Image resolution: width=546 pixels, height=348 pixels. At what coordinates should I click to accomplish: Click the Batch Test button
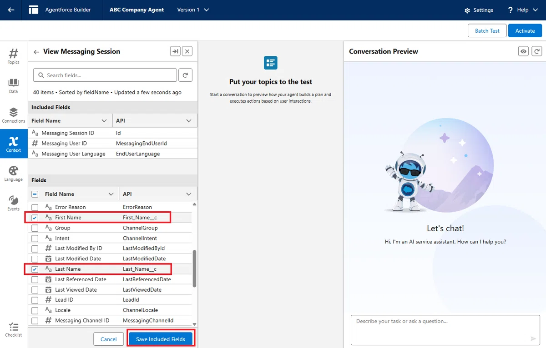click(x=487, y=30)
